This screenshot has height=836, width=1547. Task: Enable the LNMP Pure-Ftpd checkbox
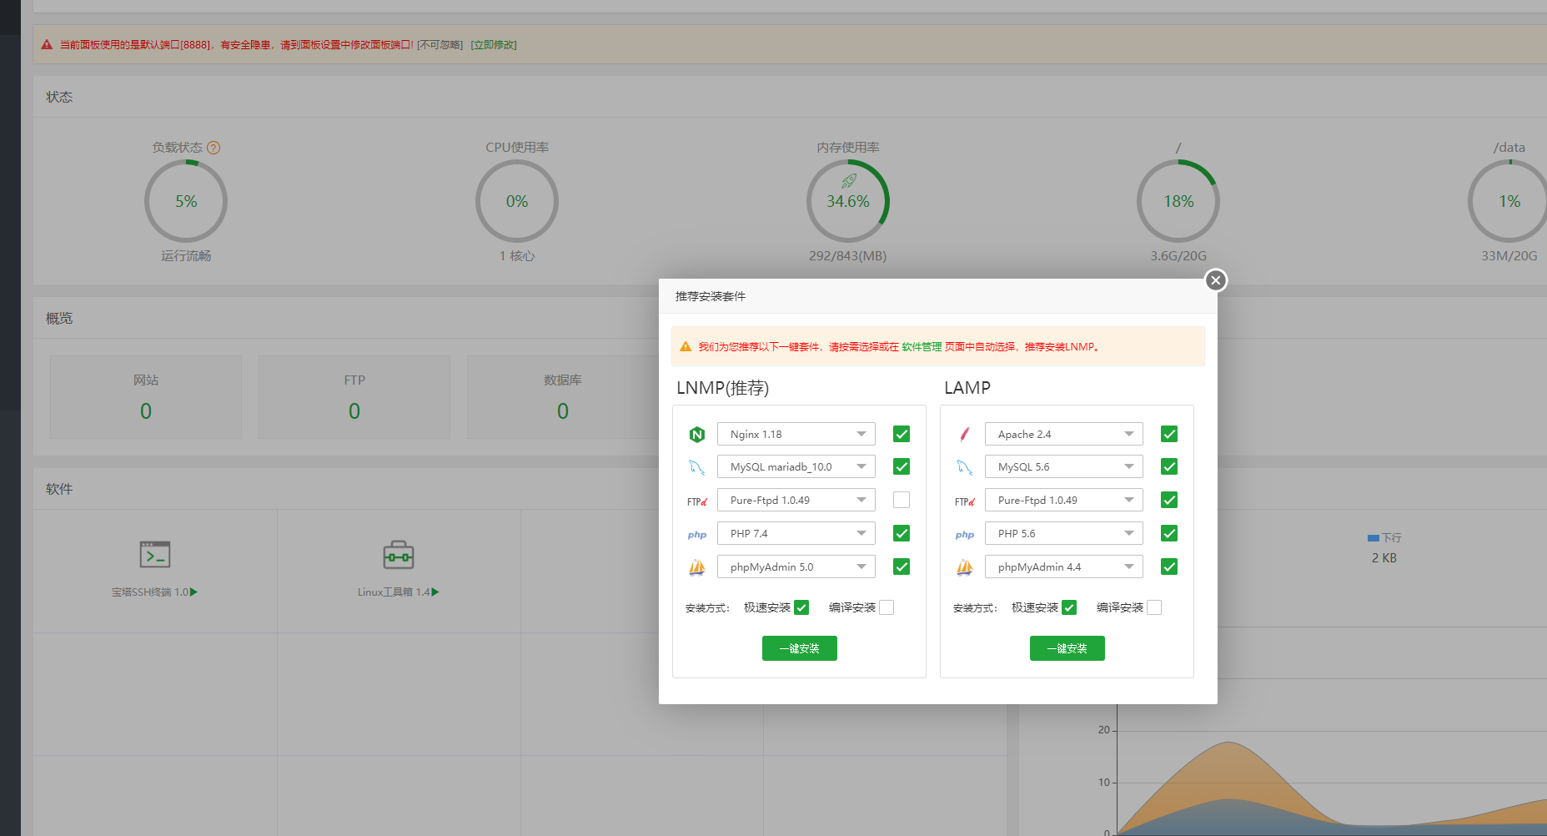coord(902,500)
